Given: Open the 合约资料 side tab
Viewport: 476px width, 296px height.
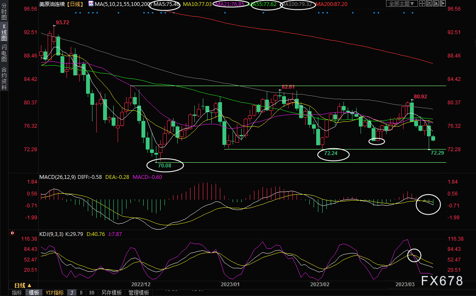Looking at the screenshot, I should 4,78.
